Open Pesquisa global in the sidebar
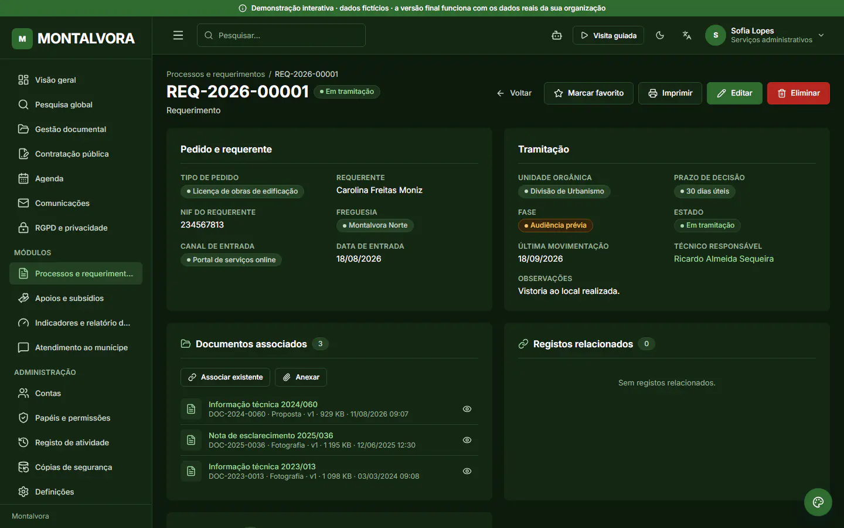 point(76,104)
